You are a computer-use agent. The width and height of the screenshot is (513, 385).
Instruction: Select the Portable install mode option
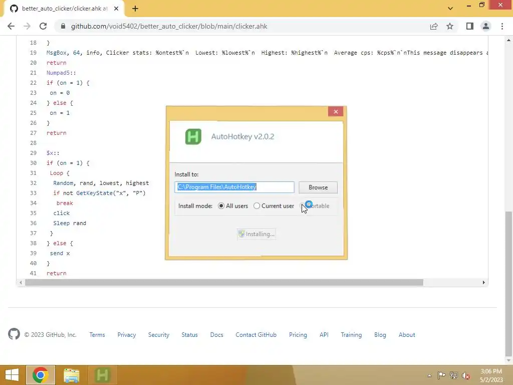coord(315,206)
